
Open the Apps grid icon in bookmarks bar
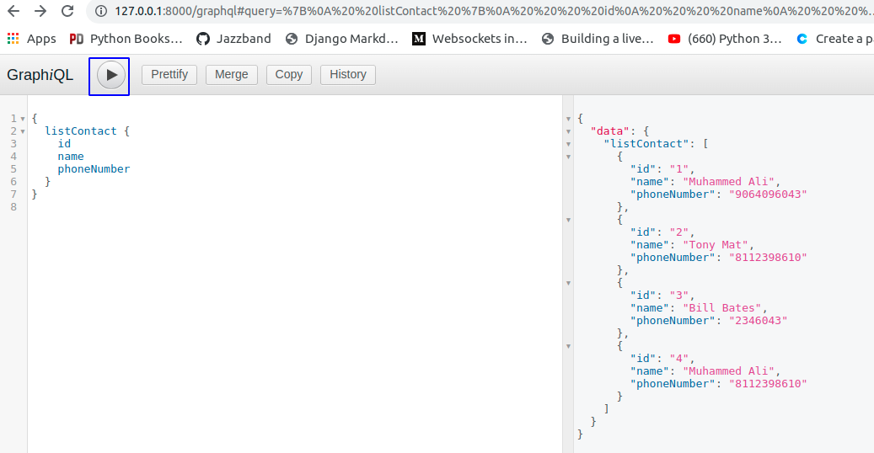pyautogui.click(x=13, y=39)
